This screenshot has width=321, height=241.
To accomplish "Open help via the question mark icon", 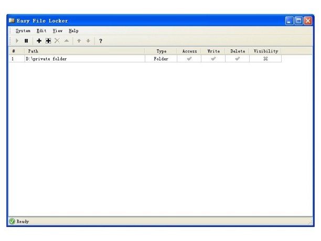I will pos(101,41).
